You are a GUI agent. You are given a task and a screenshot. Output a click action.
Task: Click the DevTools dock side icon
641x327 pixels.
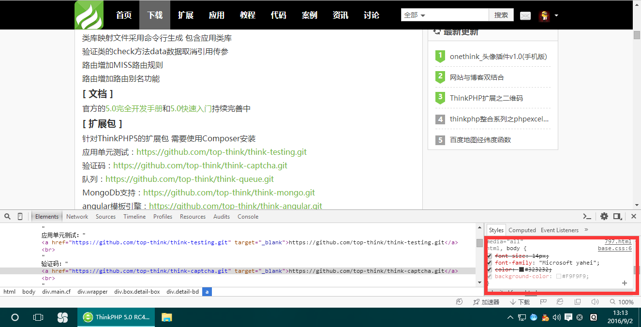click(x=617, y=216)
